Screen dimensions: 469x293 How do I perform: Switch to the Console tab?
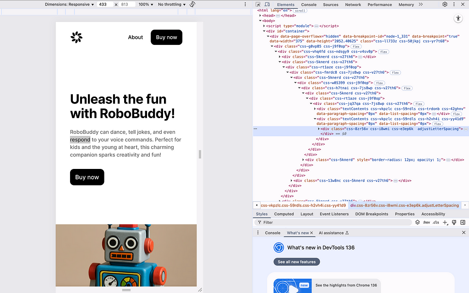tap(309, 5)
